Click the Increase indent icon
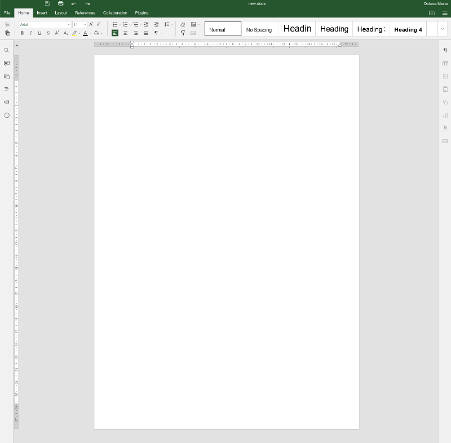451x443 pixels. [x=156, y=24]
